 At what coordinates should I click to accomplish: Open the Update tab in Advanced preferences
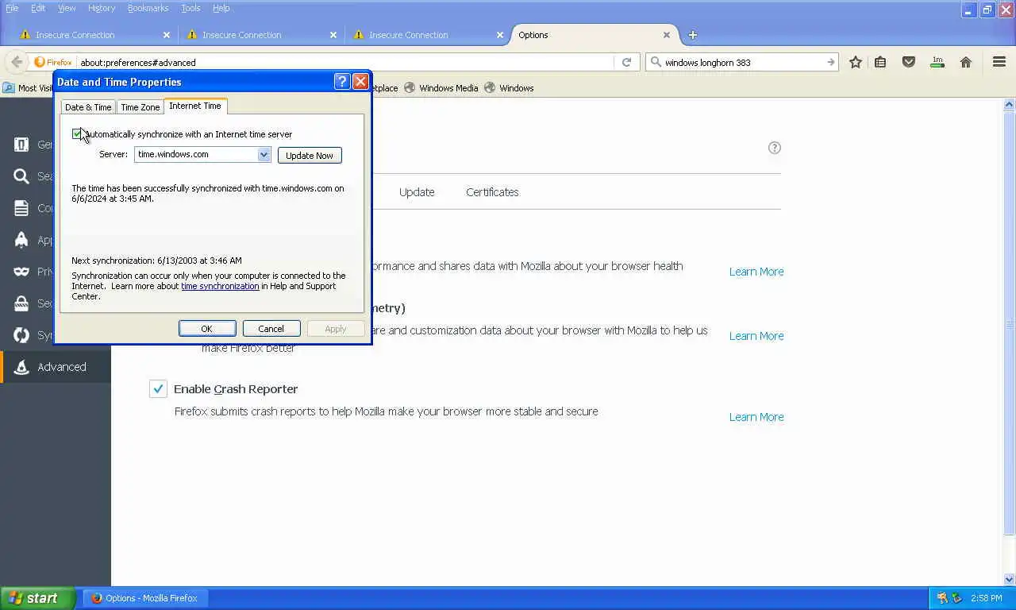tap(417, 192)
